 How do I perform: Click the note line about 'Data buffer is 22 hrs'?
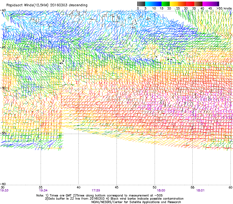(114, 199)
